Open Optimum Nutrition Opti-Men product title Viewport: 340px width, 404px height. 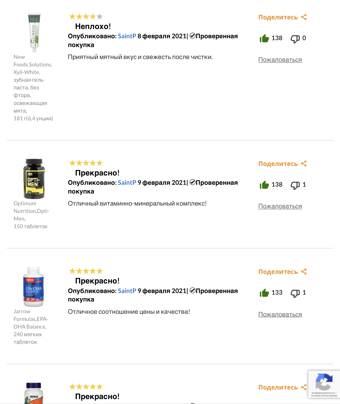(31, 215)
